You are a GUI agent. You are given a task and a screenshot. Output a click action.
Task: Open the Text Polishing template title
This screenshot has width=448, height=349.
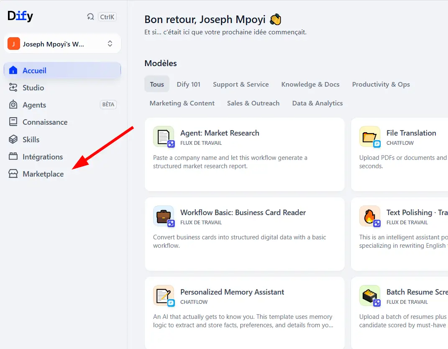tap(417, 213)
